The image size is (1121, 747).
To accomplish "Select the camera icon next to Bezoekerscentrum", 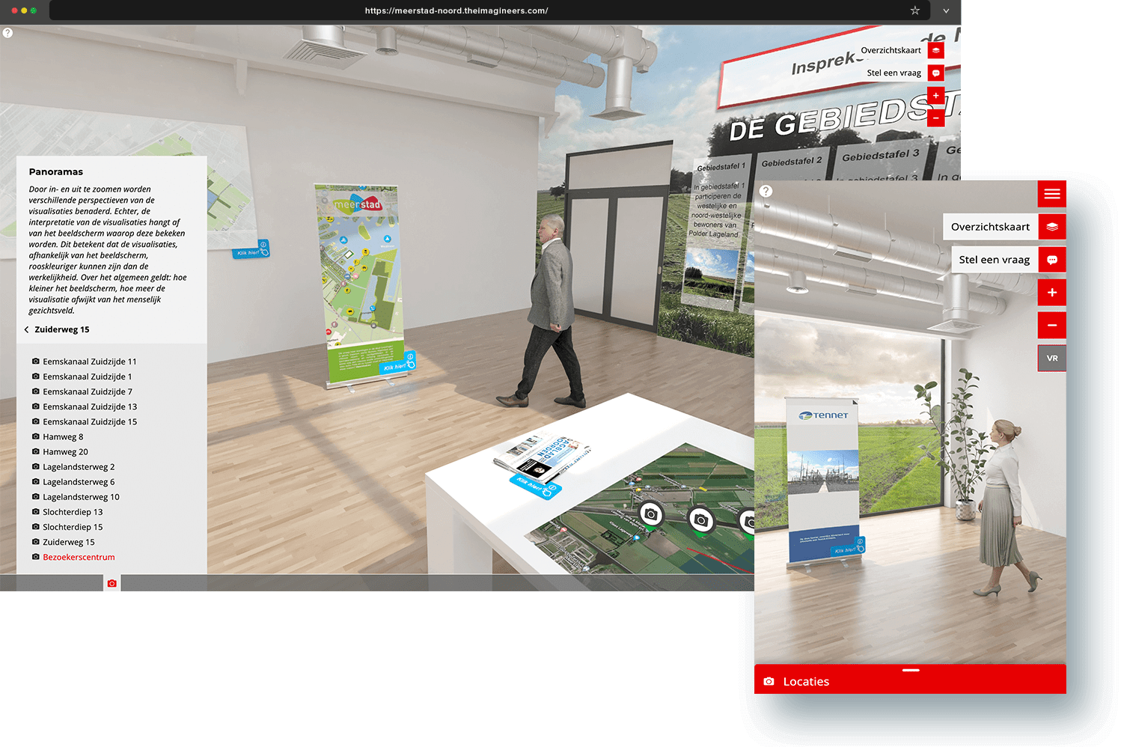I will coord(34,557).
